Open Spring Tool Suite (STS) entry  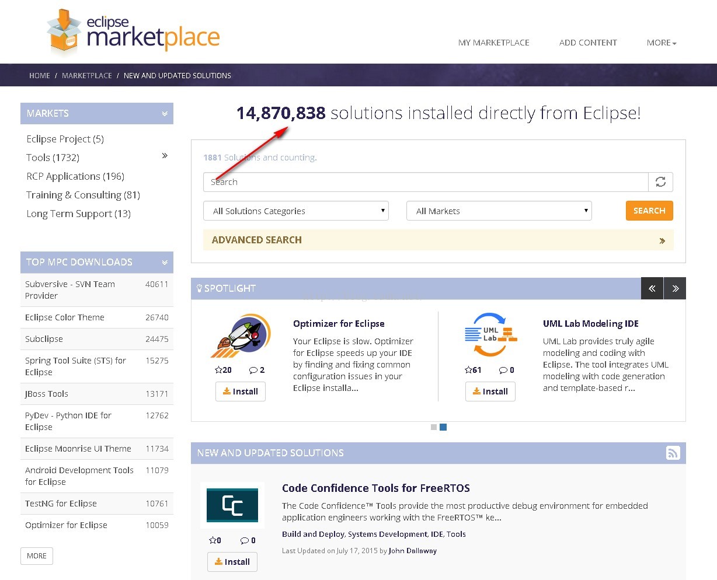pos(75,366)
